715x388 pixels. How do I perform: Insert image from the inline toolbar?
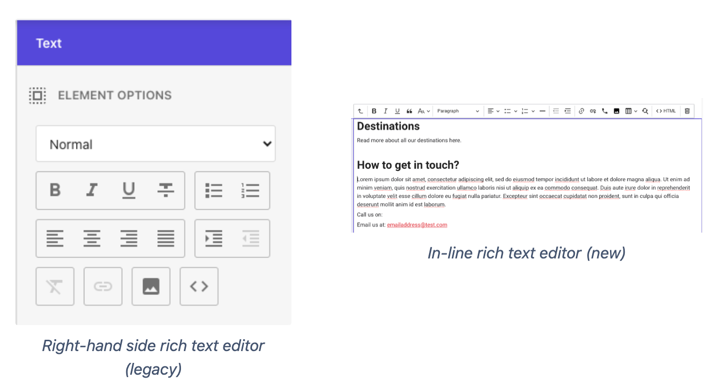coord(616,111)
